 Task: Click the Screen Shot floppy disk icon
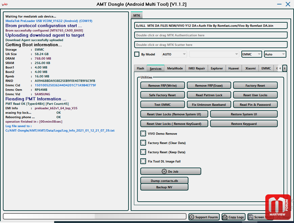pos(251,217)
